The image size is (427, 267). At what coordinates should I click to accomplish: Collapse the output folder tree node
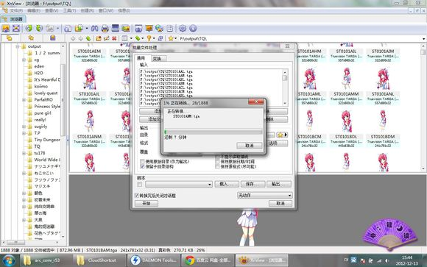[17, 46]
